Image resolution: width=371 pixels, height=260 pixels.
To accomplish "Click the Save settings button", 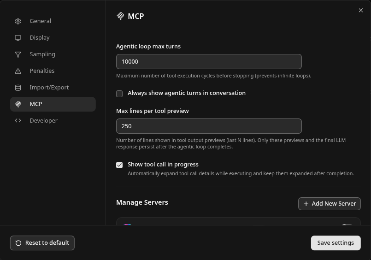I will pos(336,243).
